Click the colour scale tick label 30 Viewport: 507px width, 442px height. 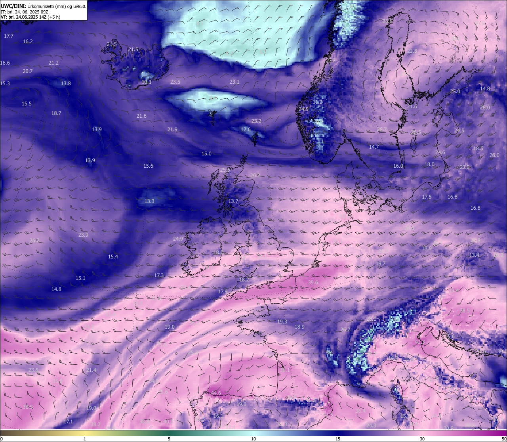tap(422, 439)
